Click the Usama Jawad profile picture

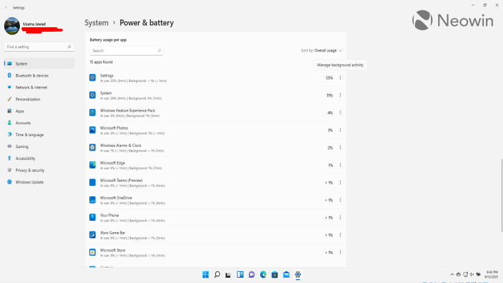12,26
